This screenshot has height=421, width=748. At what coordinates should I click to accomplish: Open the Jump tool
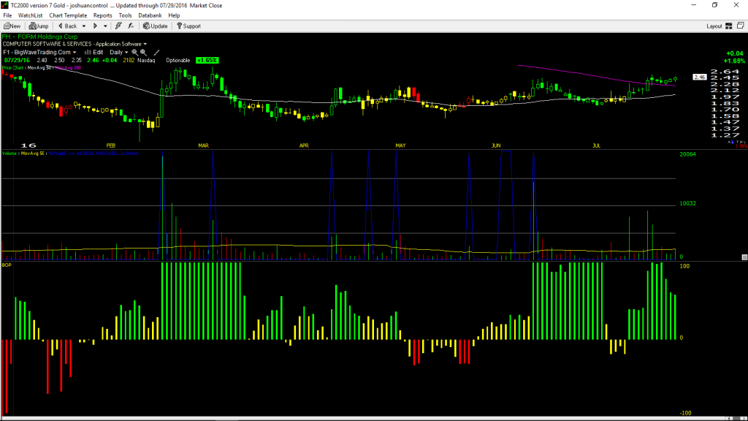39,26
